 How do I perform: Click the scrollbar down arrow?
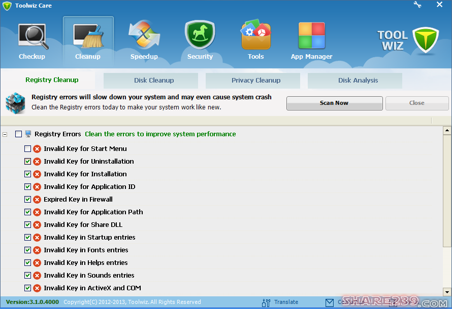pos(447,292)
